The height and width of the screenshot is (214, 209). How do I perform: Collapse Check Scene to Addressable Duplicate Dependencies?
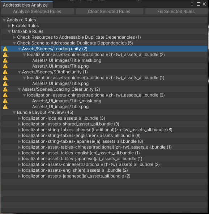point(14,43)
